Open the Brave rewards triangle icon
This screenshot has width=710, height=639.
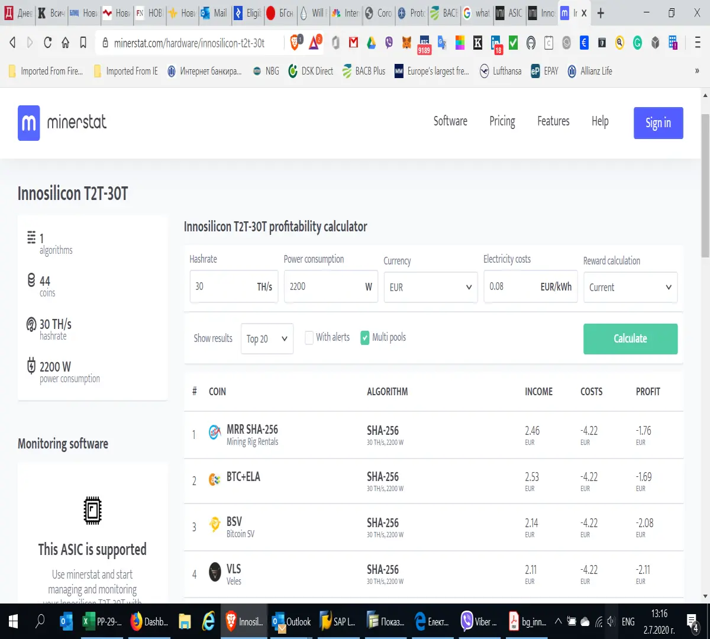(x=315, y=42)
